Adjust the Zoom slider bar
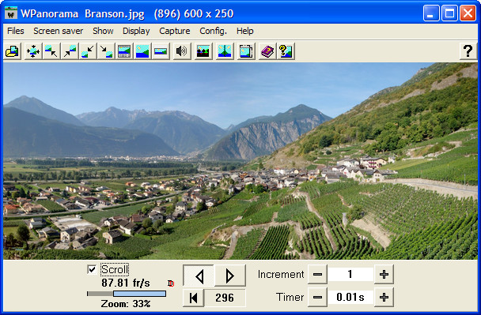The height and width of the screenshot is (315, 481). tap(127, 294)
